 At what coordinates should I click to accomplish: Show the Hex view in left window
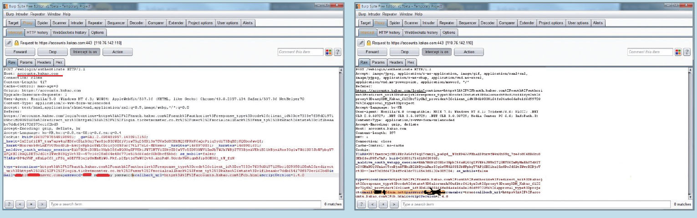tap(60, 62)
